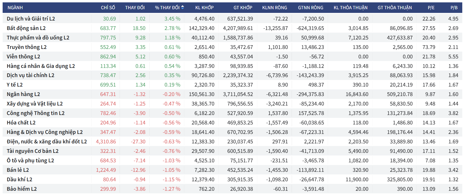Sort by GT KHỚP column header
467x196 pixels.
[x=243, y=8]
